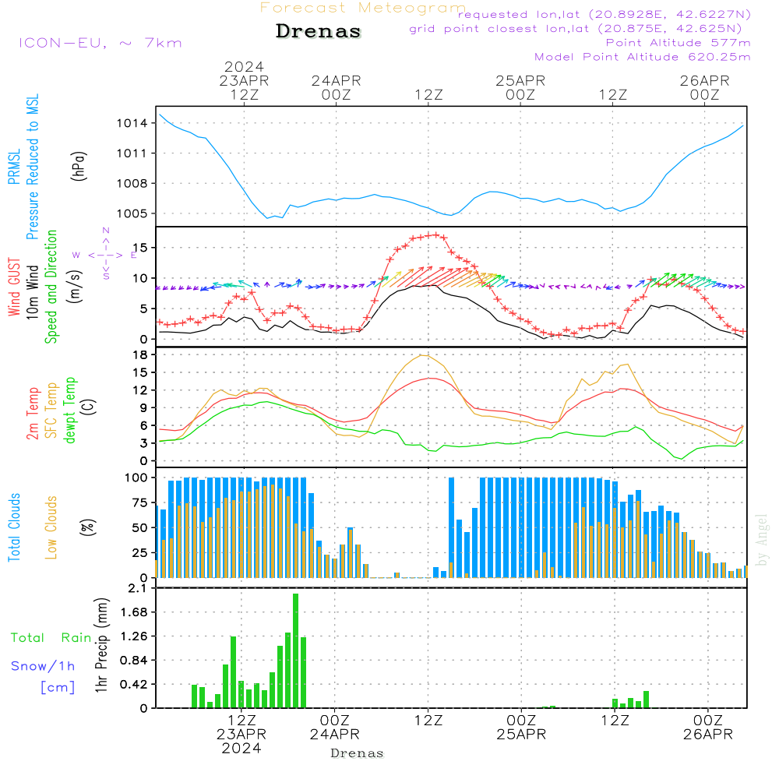Screen dimensions: 779x779
Task: Click the wind direction compass rose legend
Action: coord(106,255)
